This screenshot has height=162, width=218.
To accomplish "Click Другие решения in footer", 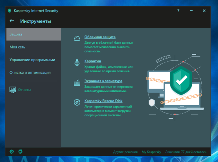I will [x=125, y=152].
